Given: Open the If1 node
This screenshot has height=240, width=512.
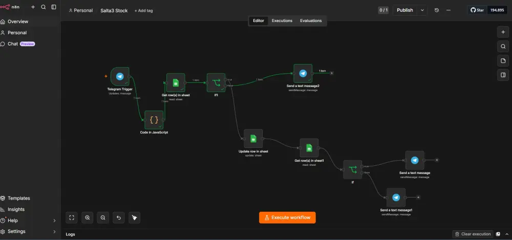Looking at the screenshot, I should (216, 82).
